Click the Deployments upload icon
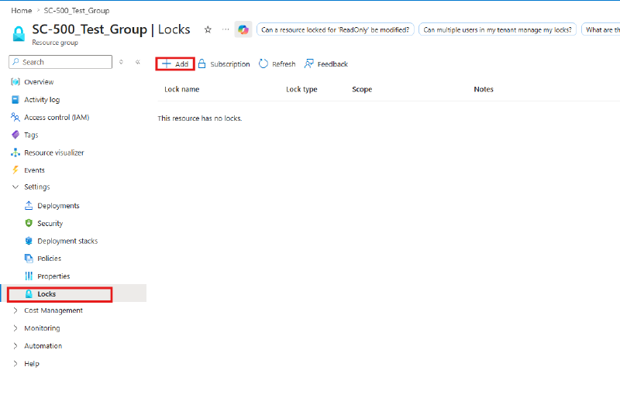The height and width of the screenshot is (408, 620). tap(29, 205)
